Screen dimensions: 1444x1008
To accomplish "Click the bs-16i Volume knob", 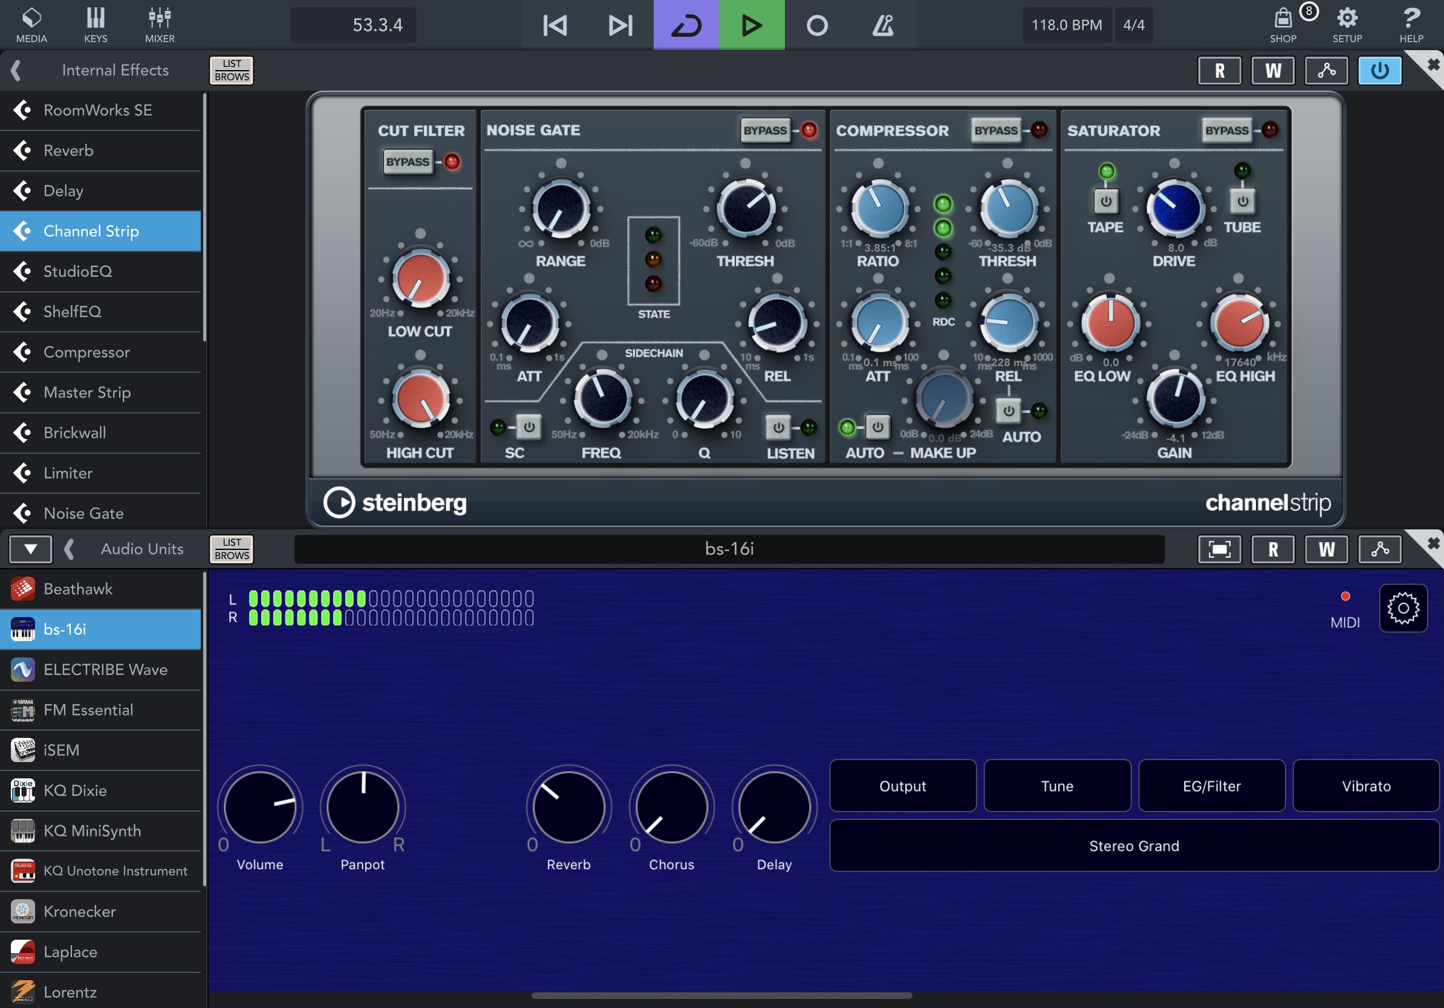I will coord(260,807).
